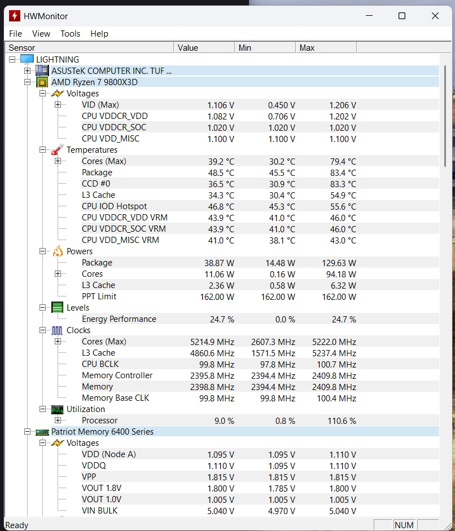The width and height of the screenshot is (455, 531).
Task: Click the CPU Temperatures thermometer icon
Action: (x=57, y=150)
